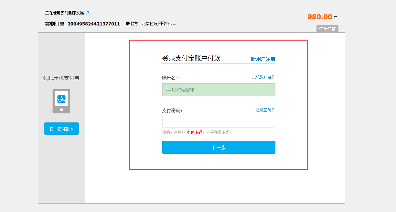Click 忘记密码? link
The height and width of the screenshot is (212, 396).
click(x=265, y=110)
